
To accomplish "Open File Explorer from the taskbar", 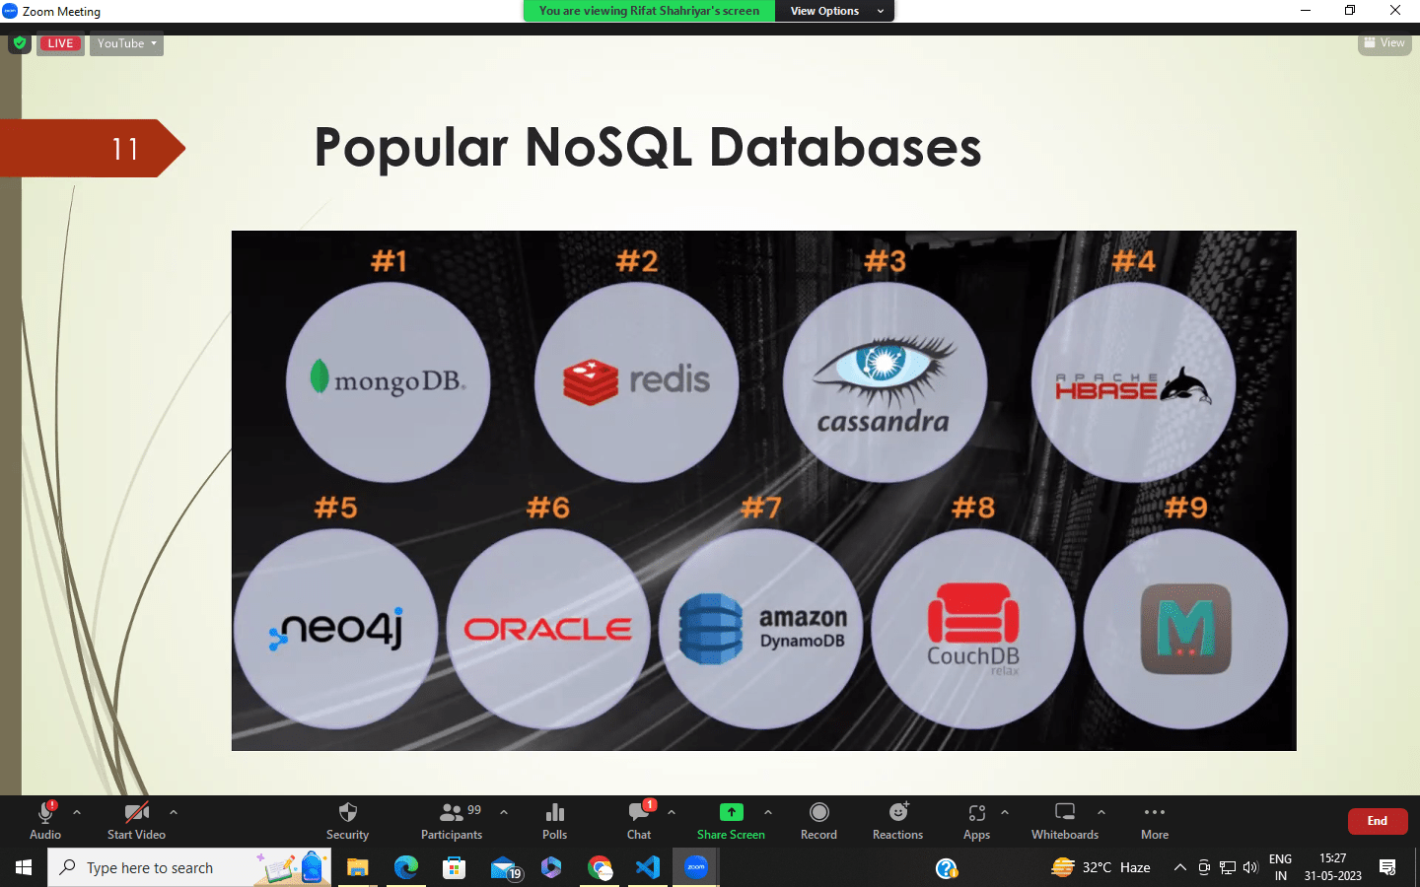I will coord(357,867).
